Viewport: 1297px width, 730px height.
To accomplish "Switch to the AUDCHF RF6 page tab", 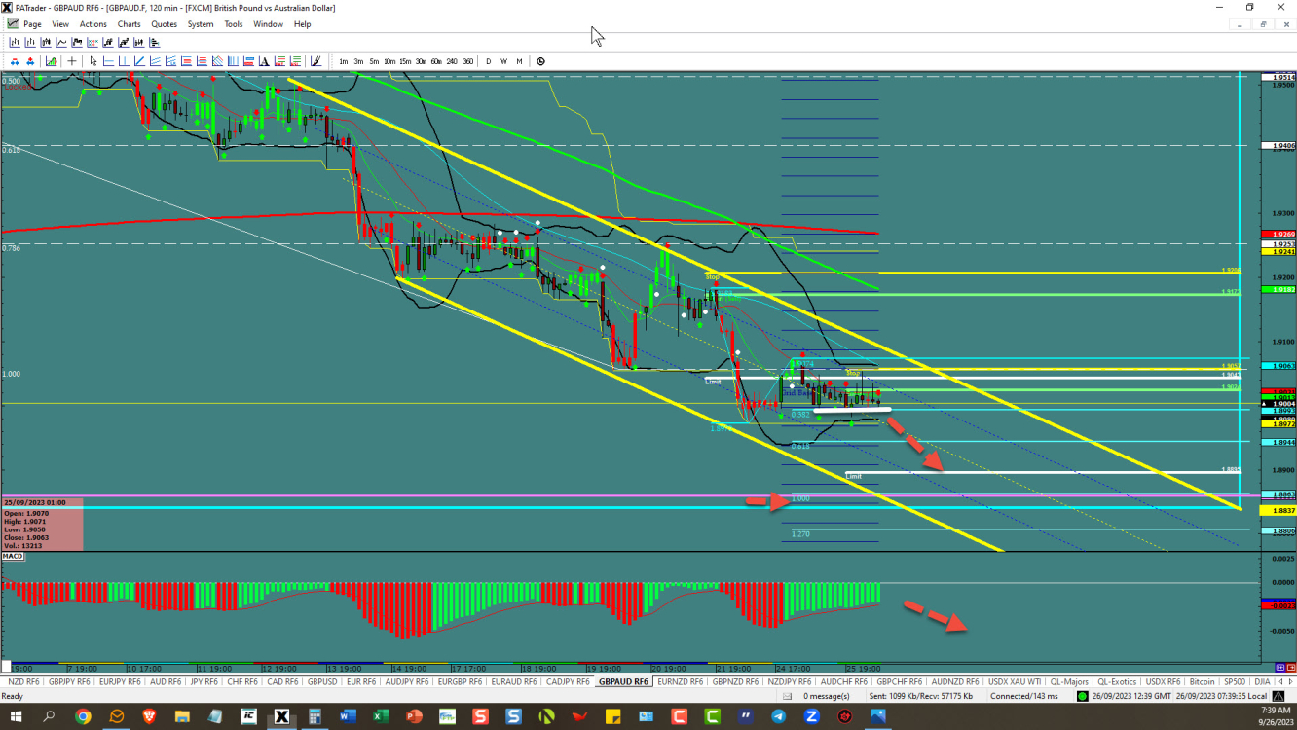I will [x=846, y=681].
